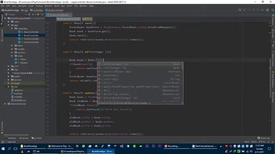Choose byId(Integer id) completion suggestion
The image size is (275, 154).
pos(139,64)
